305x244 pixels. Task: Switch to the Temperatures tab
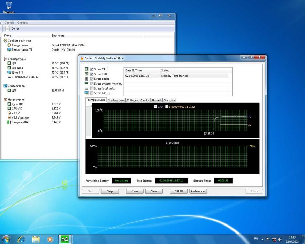point(96,100)
